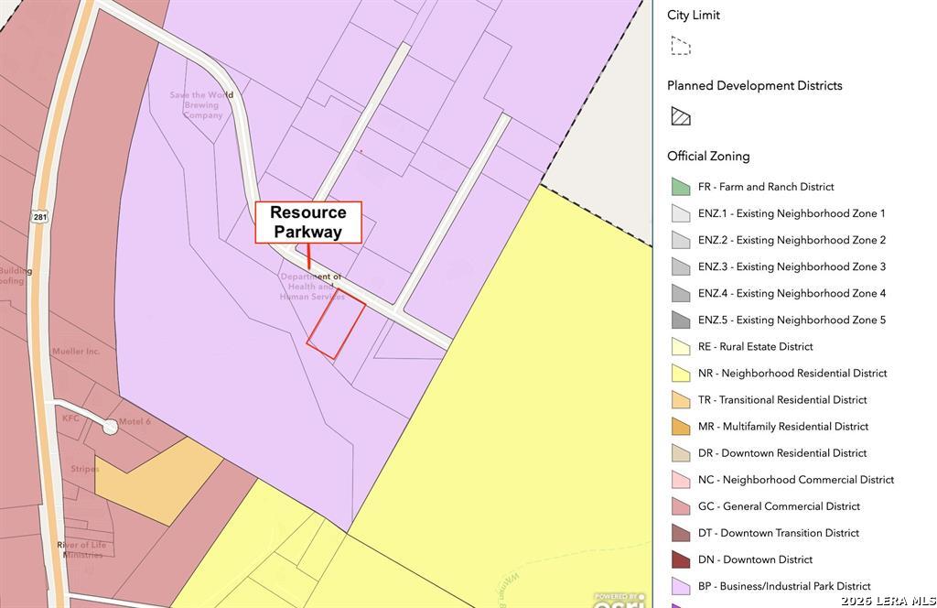Click the NR Neighborhood Residential District legend entry
The image size is (937, 608).
[x=792, y=374]
